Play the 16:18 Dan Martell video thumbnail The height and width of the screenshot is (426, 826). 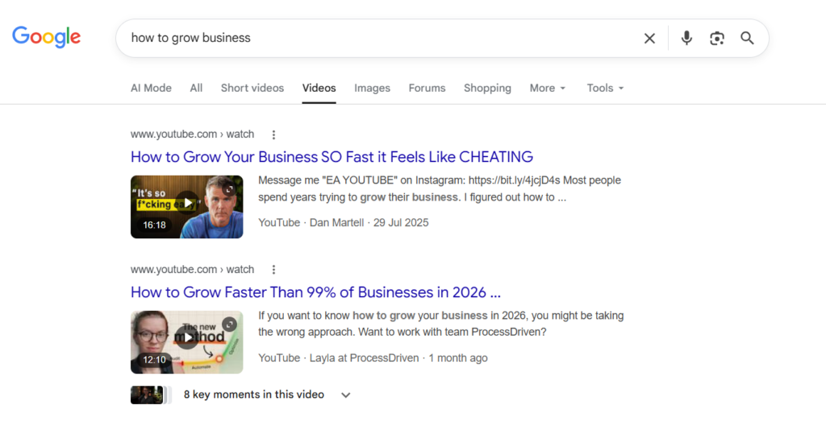pyautogui.click(x=187, y=207)
